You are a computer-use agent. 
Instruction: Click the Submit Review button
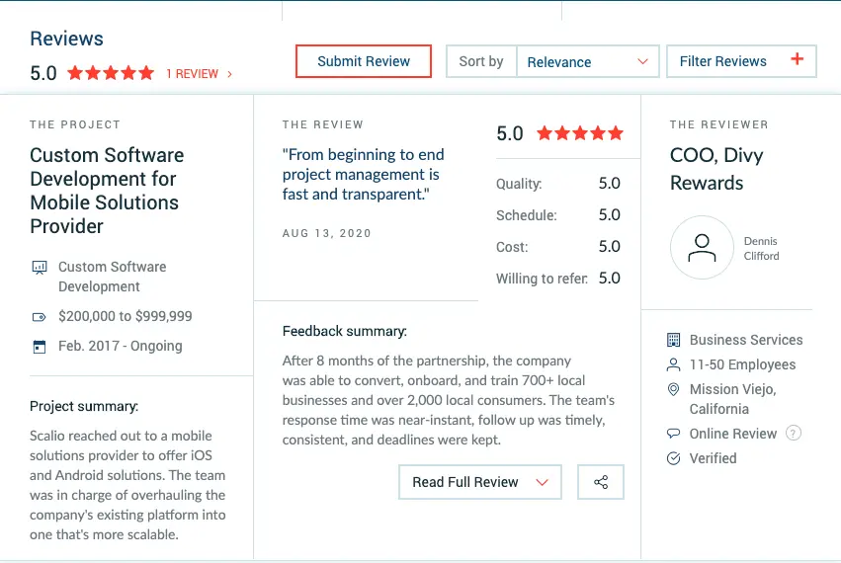(x=364, y=61)
